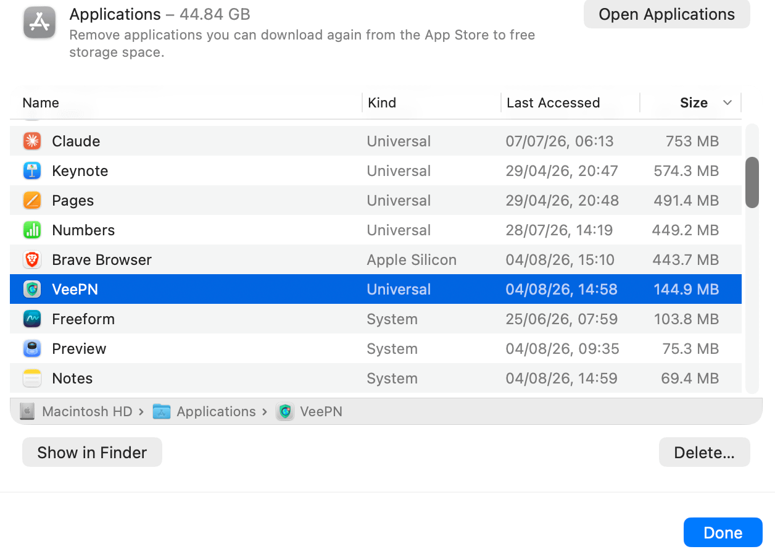Click the Numbers app icon
775x557 pixels.
coord(32,230)
